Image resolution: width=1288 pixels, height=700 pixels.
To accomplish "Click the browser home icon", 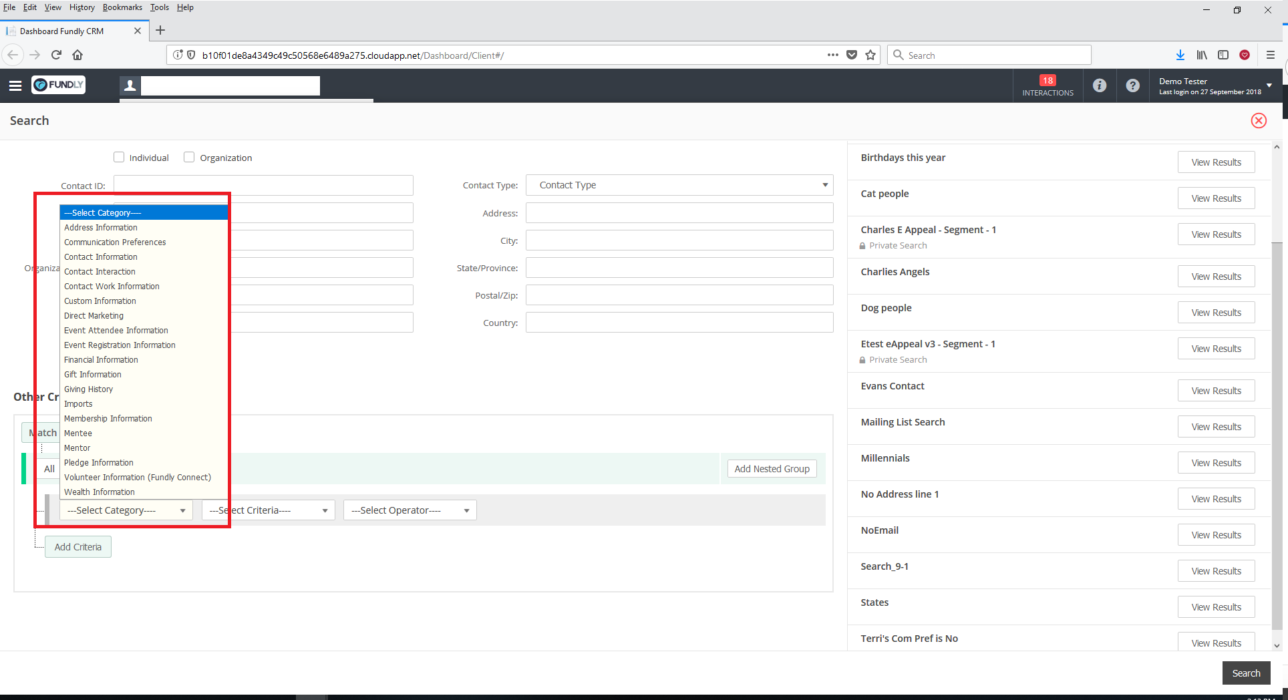I will pos(77,55).
